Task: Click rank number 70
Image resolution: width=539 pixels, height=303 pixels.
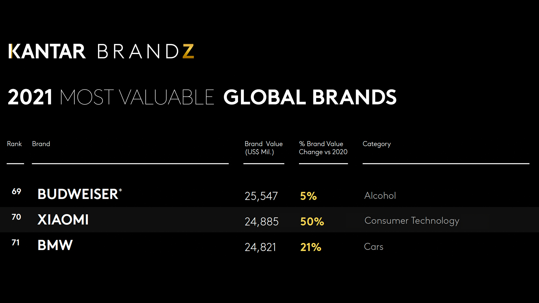Action: 16,217
